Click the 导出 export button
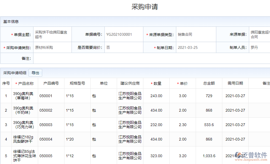The width and height of the screenshot is (270, 164). [x=35, y=73]
